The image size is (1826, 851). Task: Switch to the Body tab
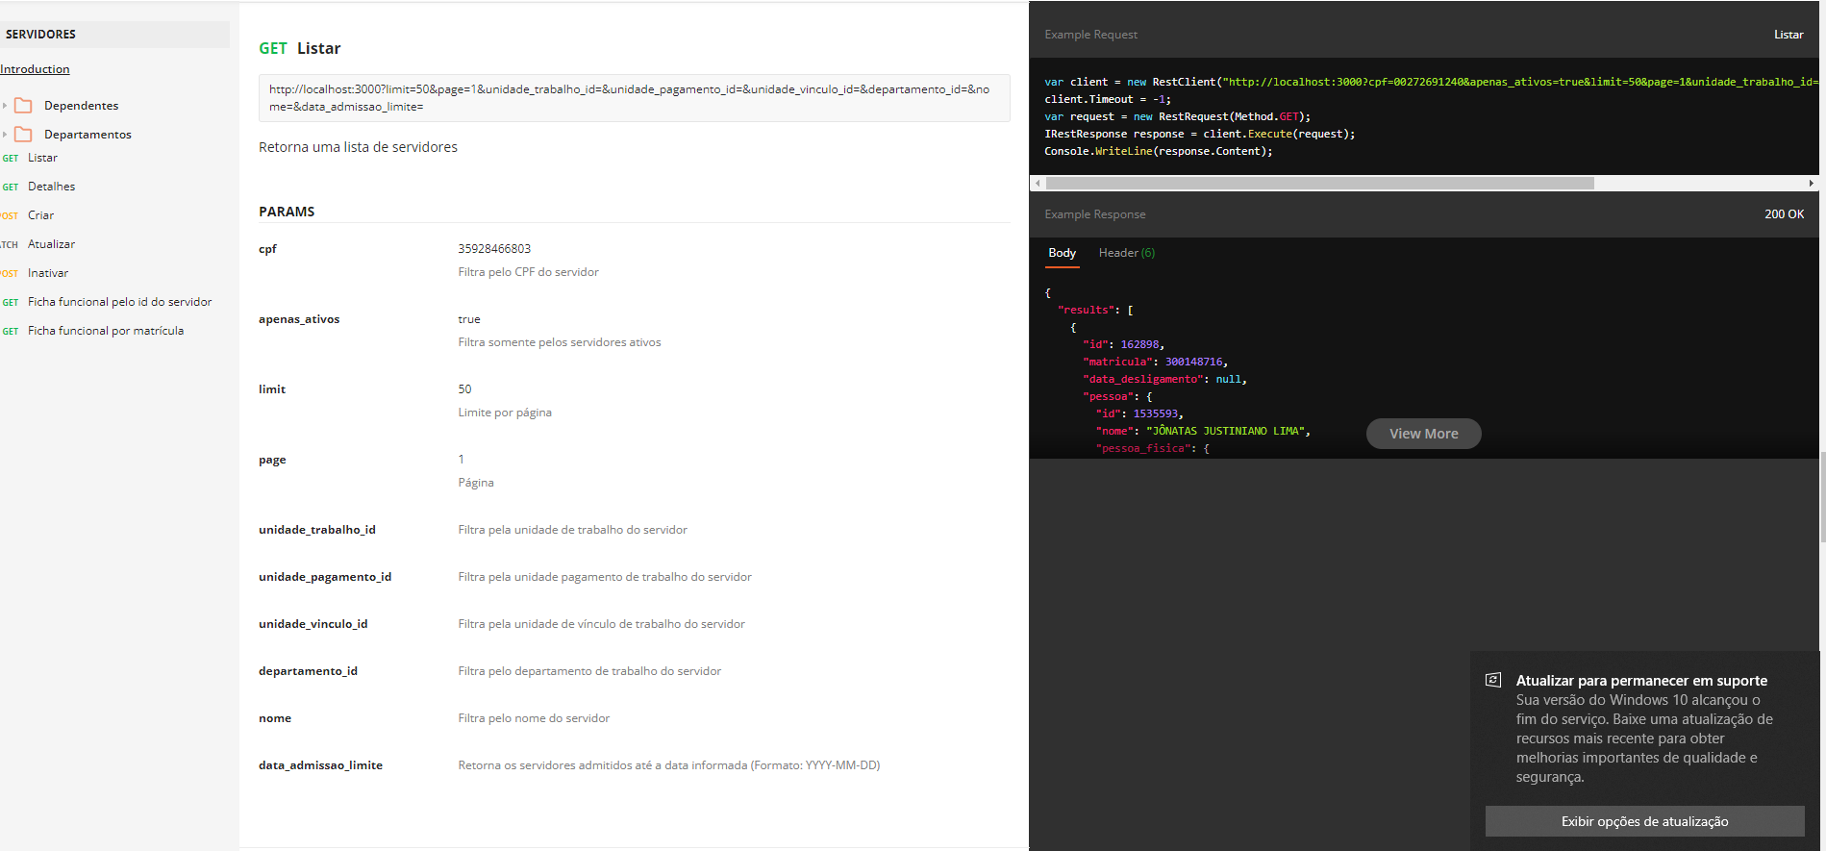point(1063,253)
